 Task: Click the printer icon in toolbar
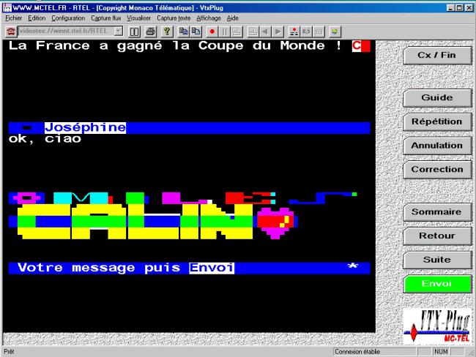(150, 31)
